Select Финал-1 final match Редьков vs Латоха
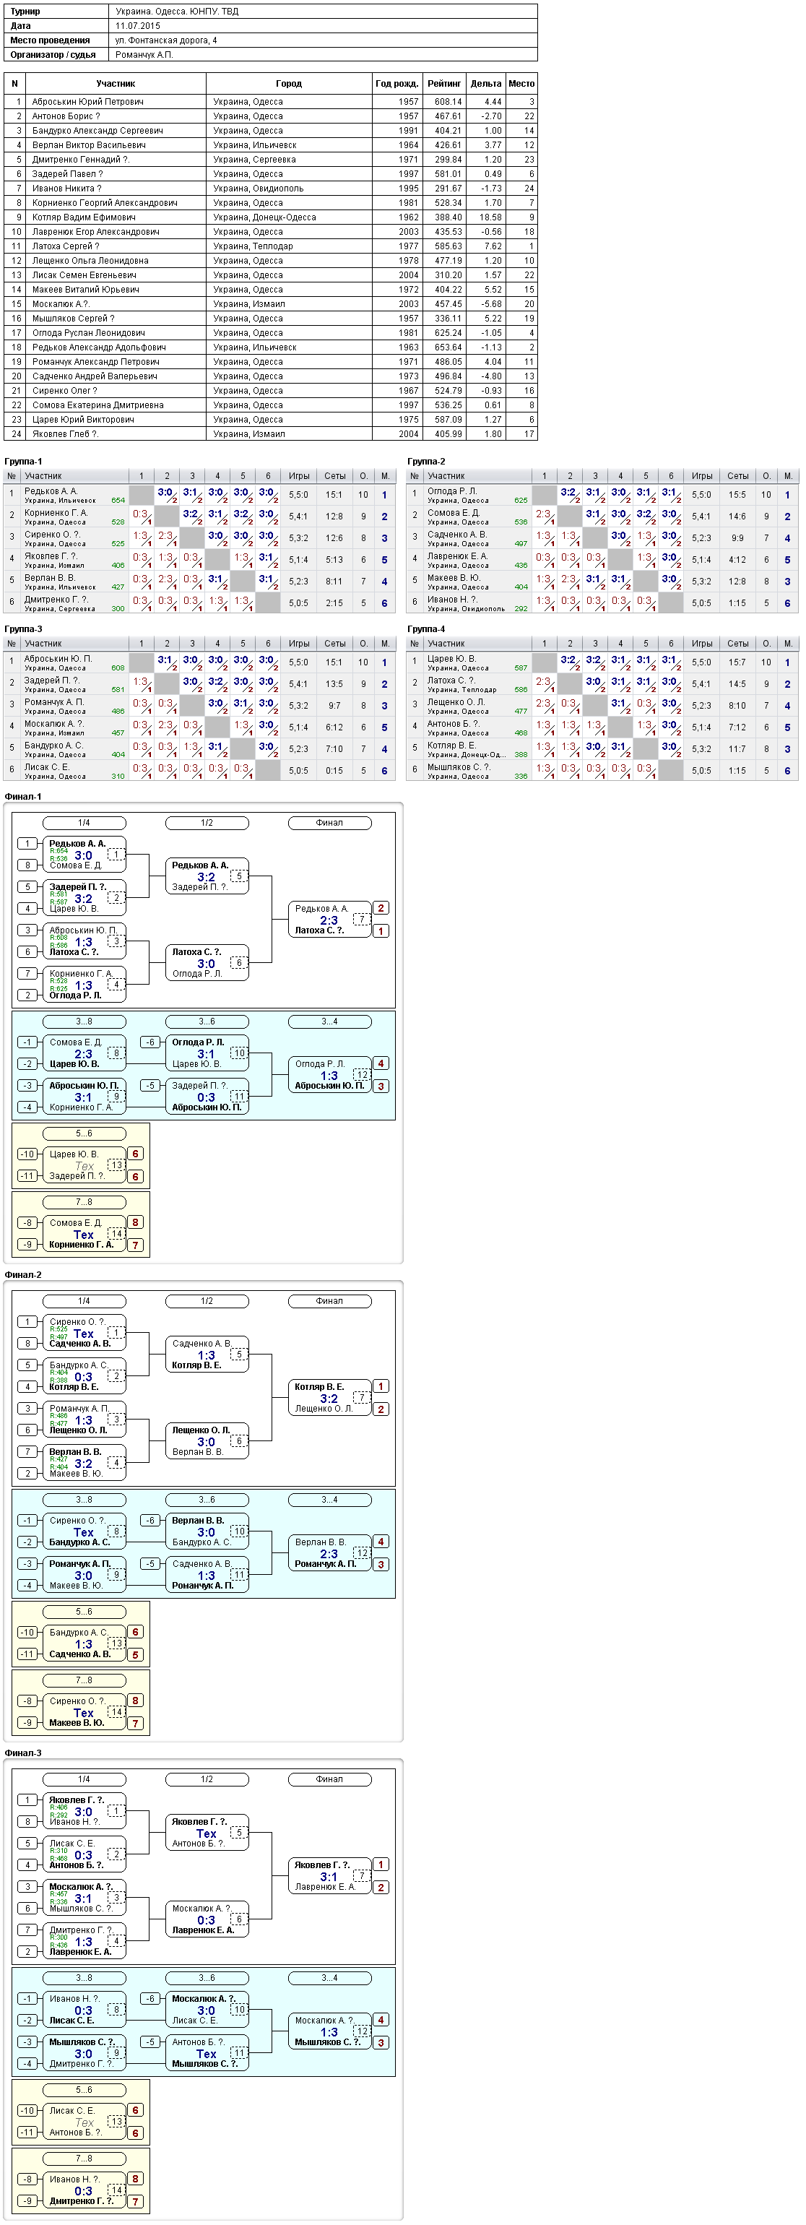 tap(329, 920)
